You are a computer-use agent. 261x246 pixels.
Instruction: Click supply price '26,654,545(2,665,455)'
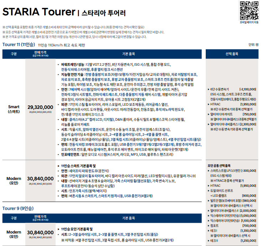point(40,112)
